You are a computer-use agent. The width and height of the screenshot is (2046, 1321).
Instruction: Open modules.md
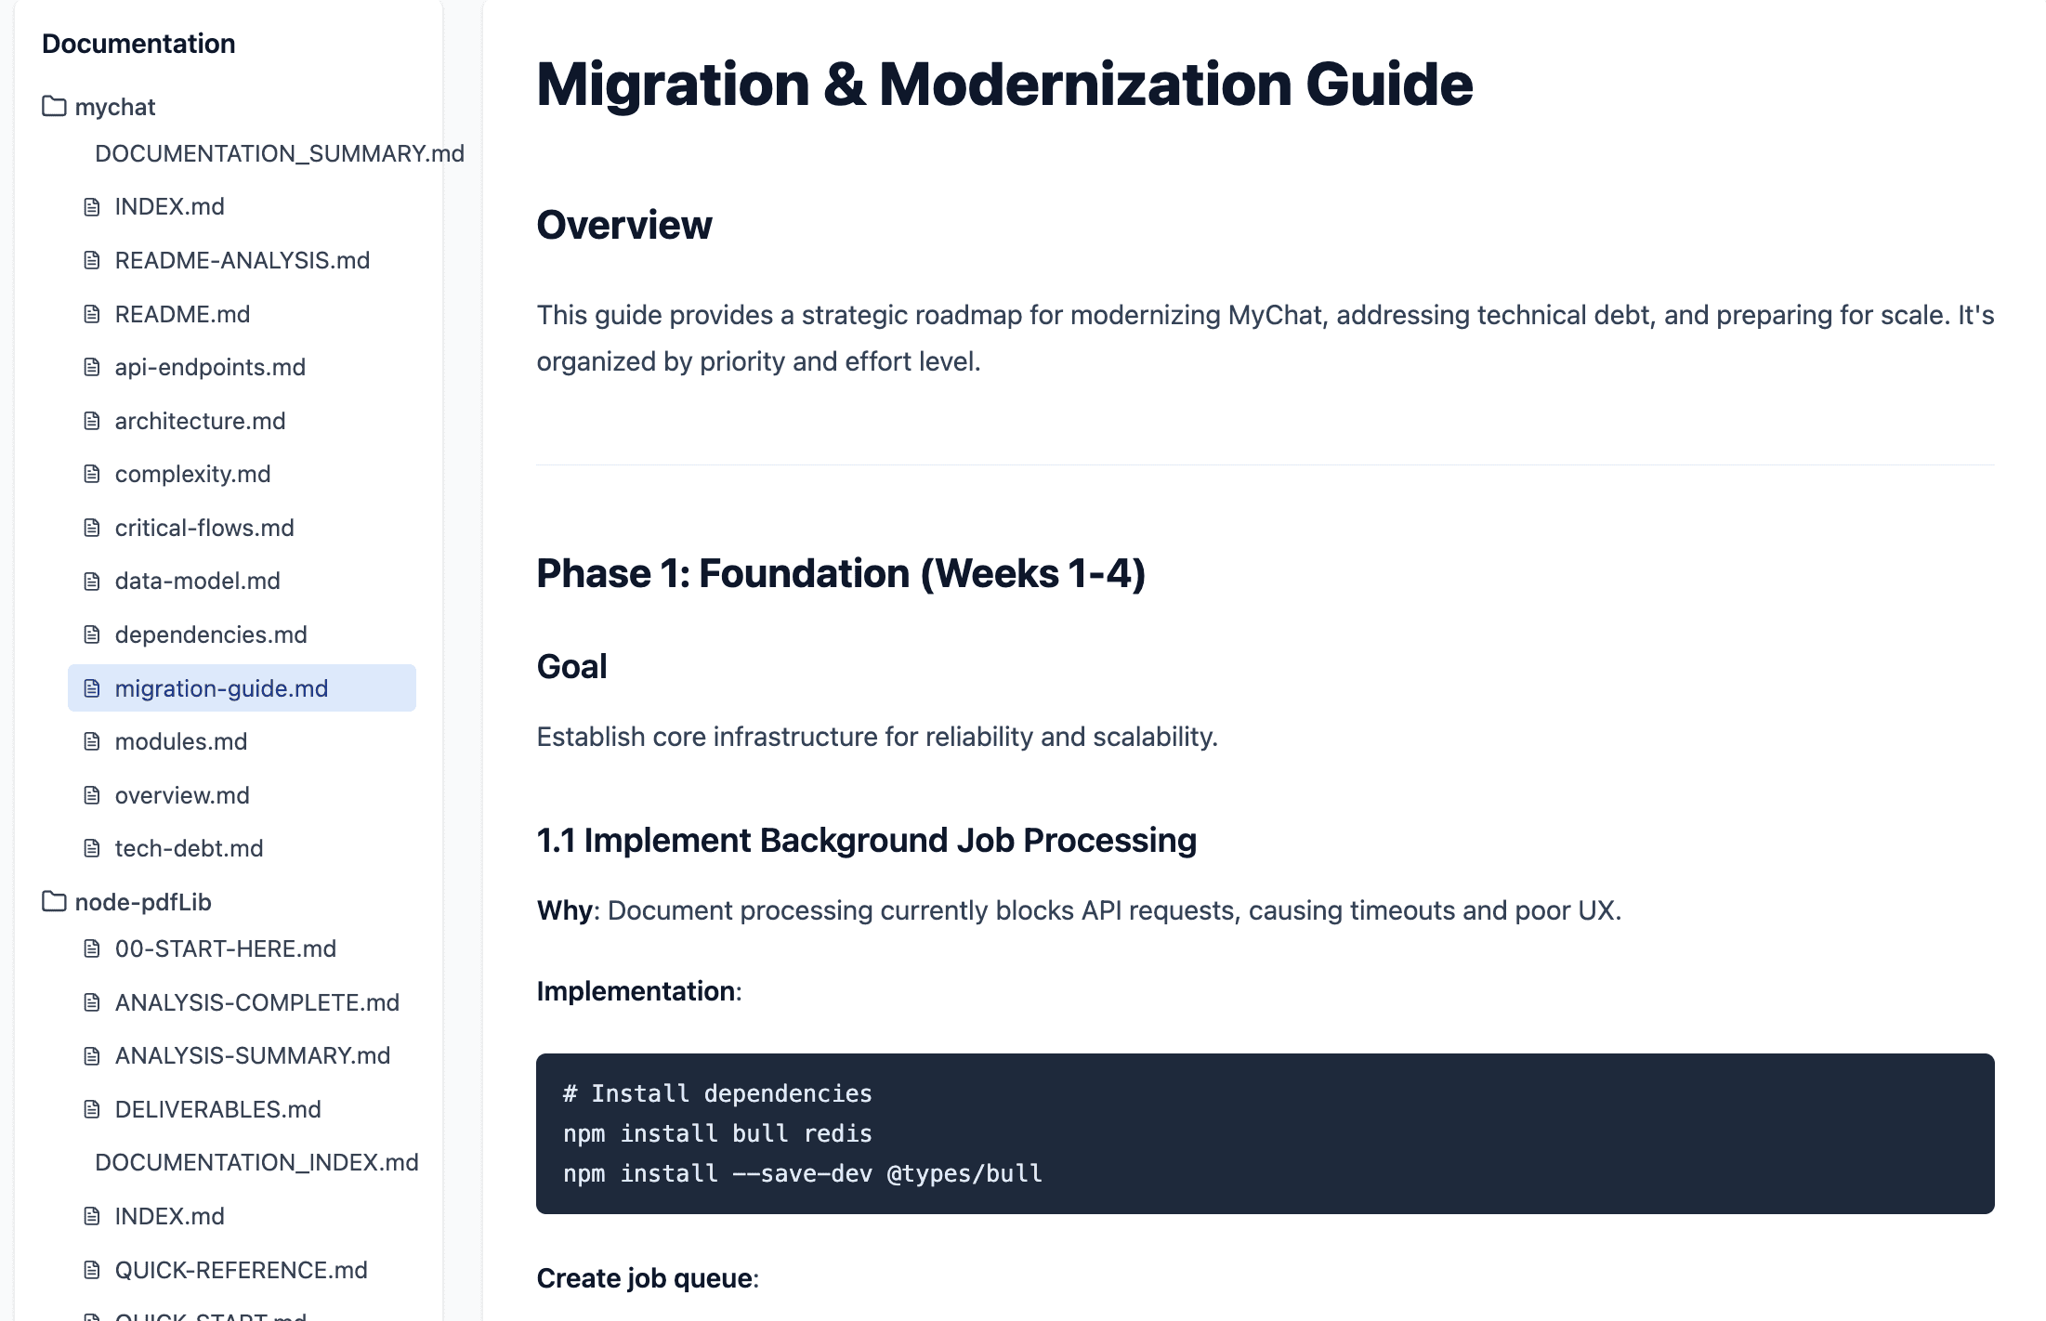click(x=242, y=741)
